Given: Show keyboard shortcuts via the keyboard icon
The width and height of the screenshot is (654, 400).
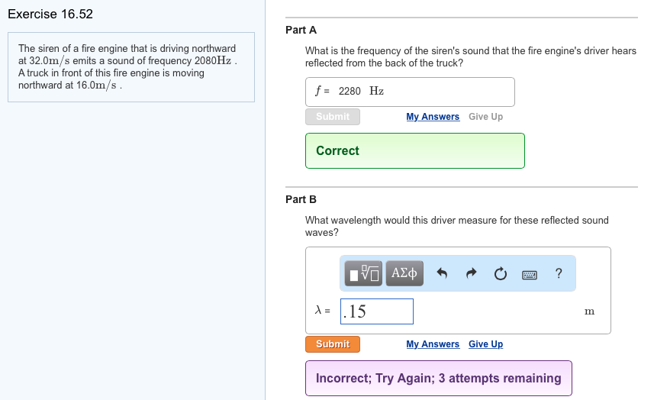Looking at the screenshot, I should point(530,273).
